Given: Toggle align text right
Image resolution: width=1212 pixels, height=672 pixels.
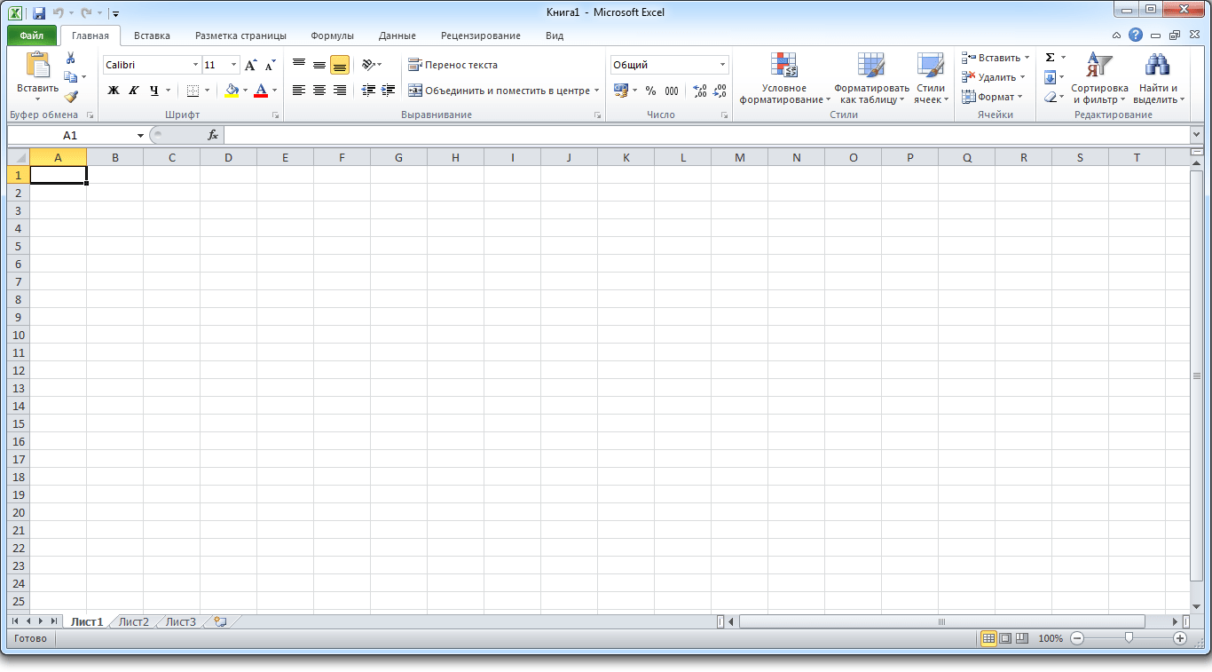Looking at the screenshot, I should [x=340, y=91].
